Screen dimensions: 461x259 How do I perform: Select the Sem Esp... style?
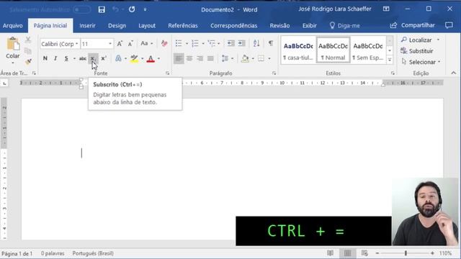point(368,50)
